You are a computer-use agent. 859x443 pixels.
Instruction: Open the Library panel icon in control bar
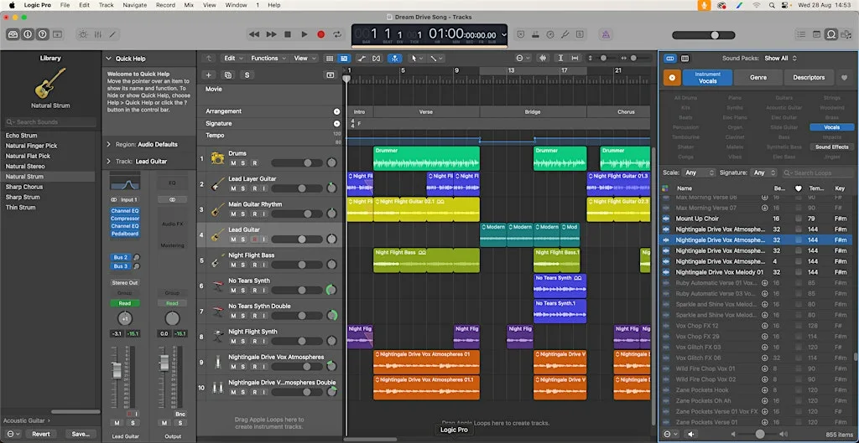pos(13,34)
